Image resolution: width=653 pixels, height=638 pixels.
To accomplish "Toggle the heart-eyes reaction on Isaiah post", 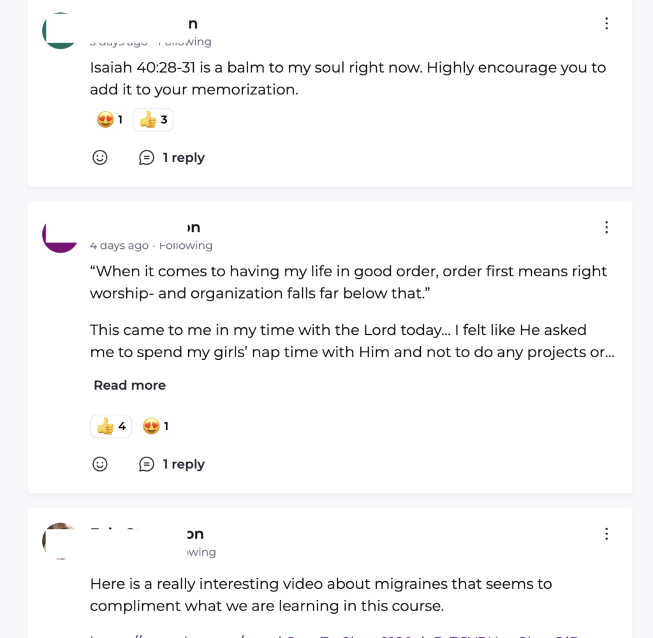I will click(109, 120).
